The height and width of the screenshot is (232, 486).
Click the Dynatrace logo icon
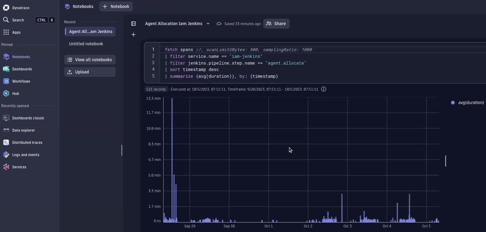[x=6, y=8]
